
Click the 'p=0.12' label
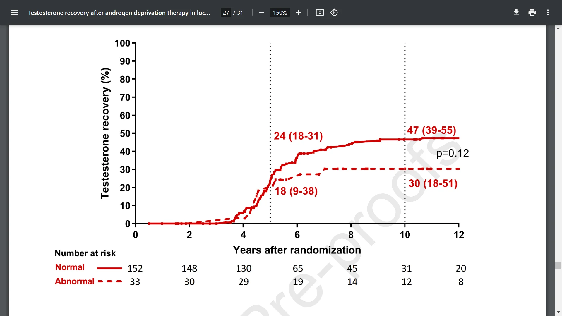[453, 153]
